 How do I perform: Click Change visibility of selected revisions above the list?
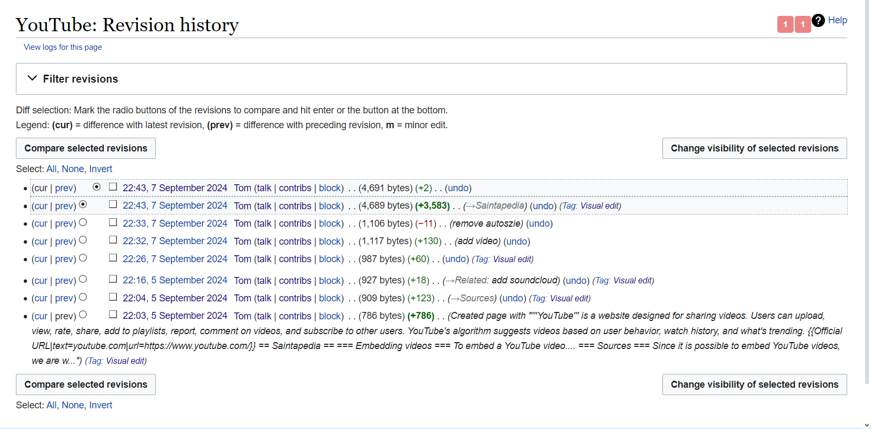point(755,148)
